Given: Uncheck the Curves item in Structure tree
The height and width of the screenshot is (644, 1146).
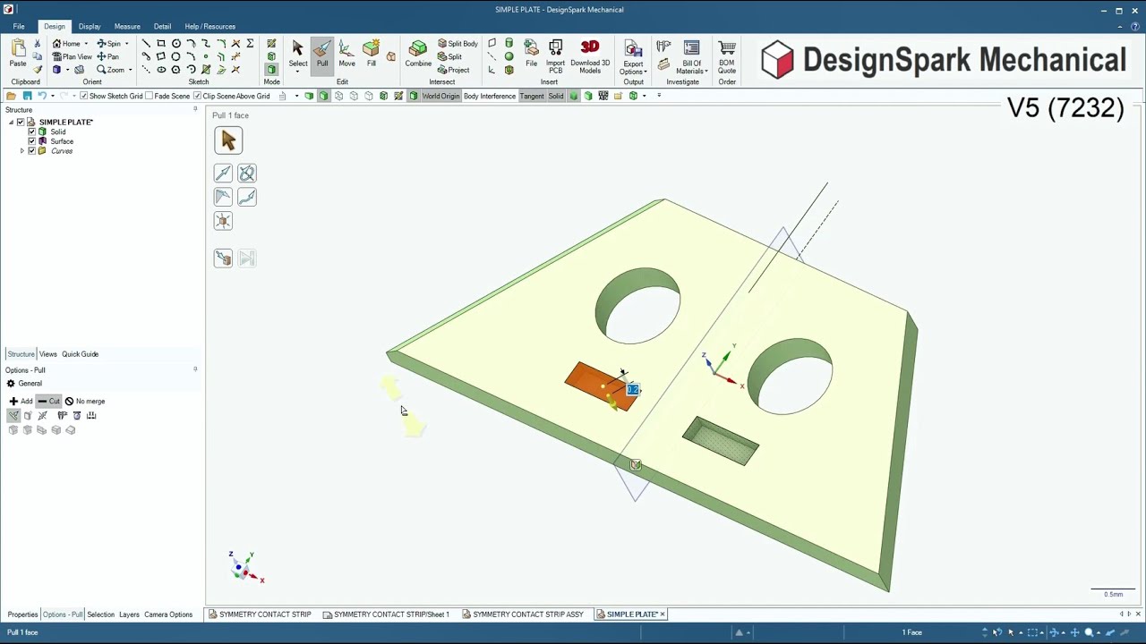Looking at the screenshot, I should click(x=31, y=151).
